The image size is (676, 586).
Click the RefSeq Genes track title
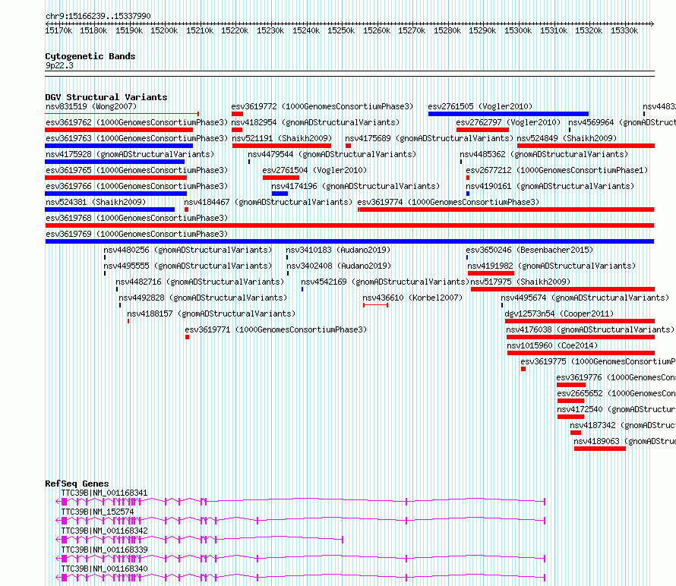[x=77, y=484]
